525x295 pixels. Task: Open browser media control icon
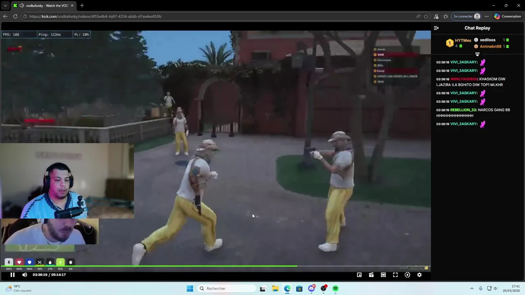coord(436,16)
